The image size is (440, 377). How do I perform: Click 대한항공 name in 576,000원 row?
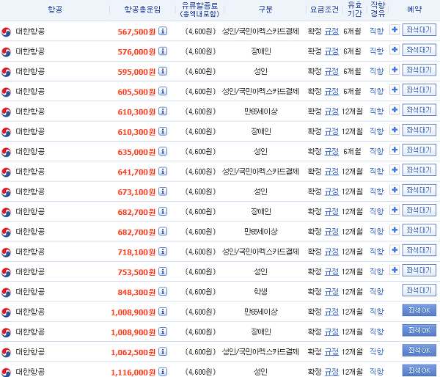pyautogui.click(x=30, y=51)
